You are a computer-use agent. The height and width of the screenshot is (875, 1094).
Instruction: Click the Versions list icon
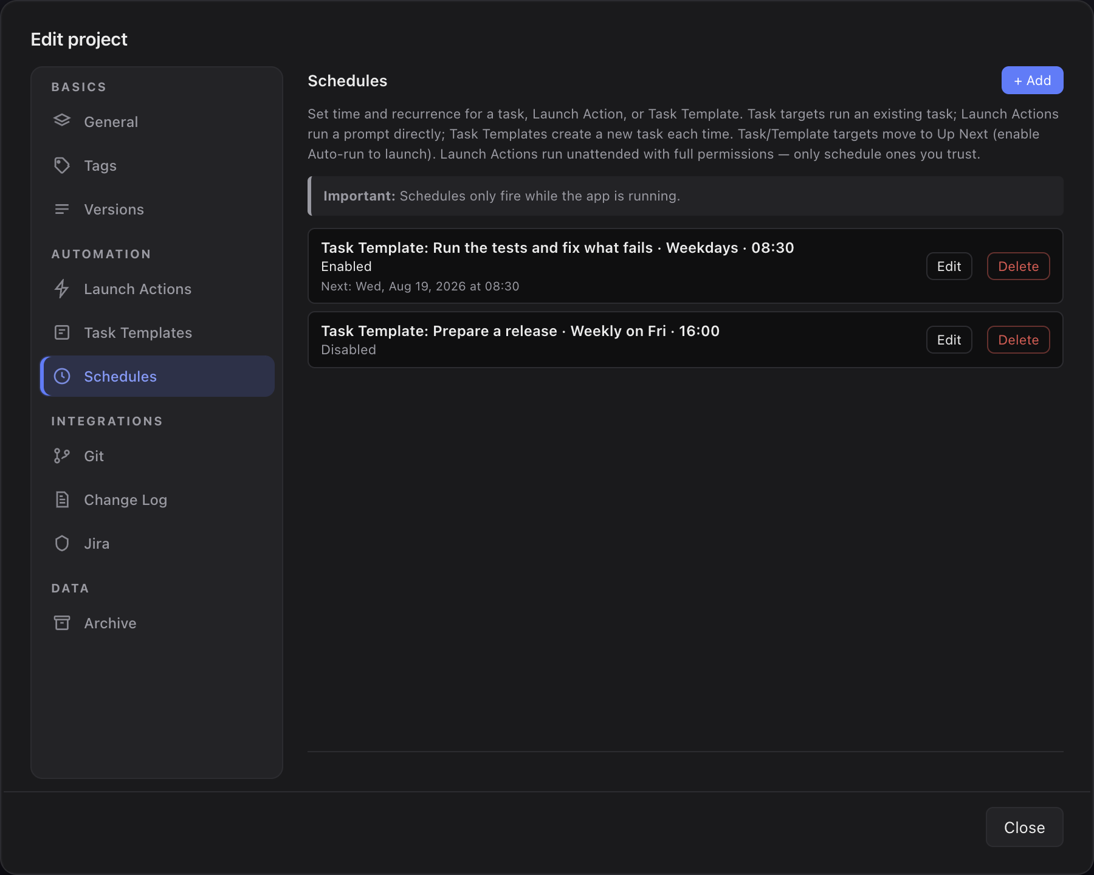62,209
